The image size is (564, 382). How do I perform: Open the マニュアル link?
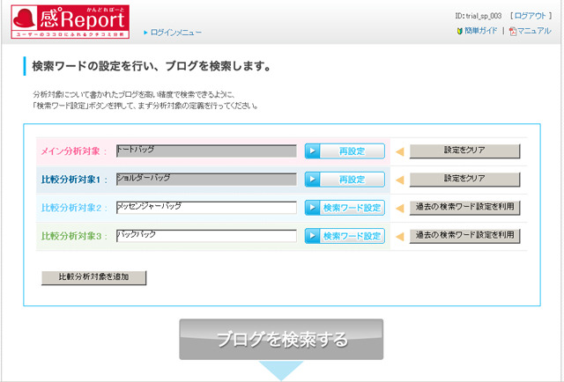pos(534,31)
